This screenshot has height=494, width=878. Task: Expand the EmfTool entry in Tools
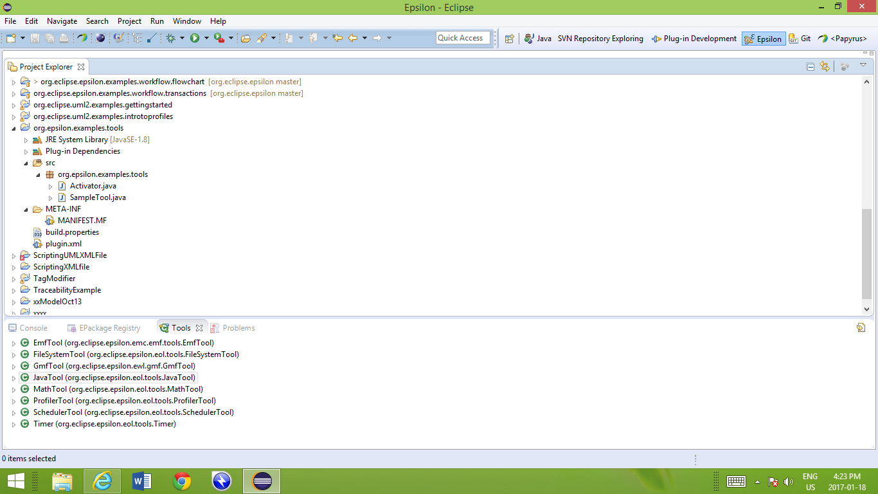[x=13, y=343]
